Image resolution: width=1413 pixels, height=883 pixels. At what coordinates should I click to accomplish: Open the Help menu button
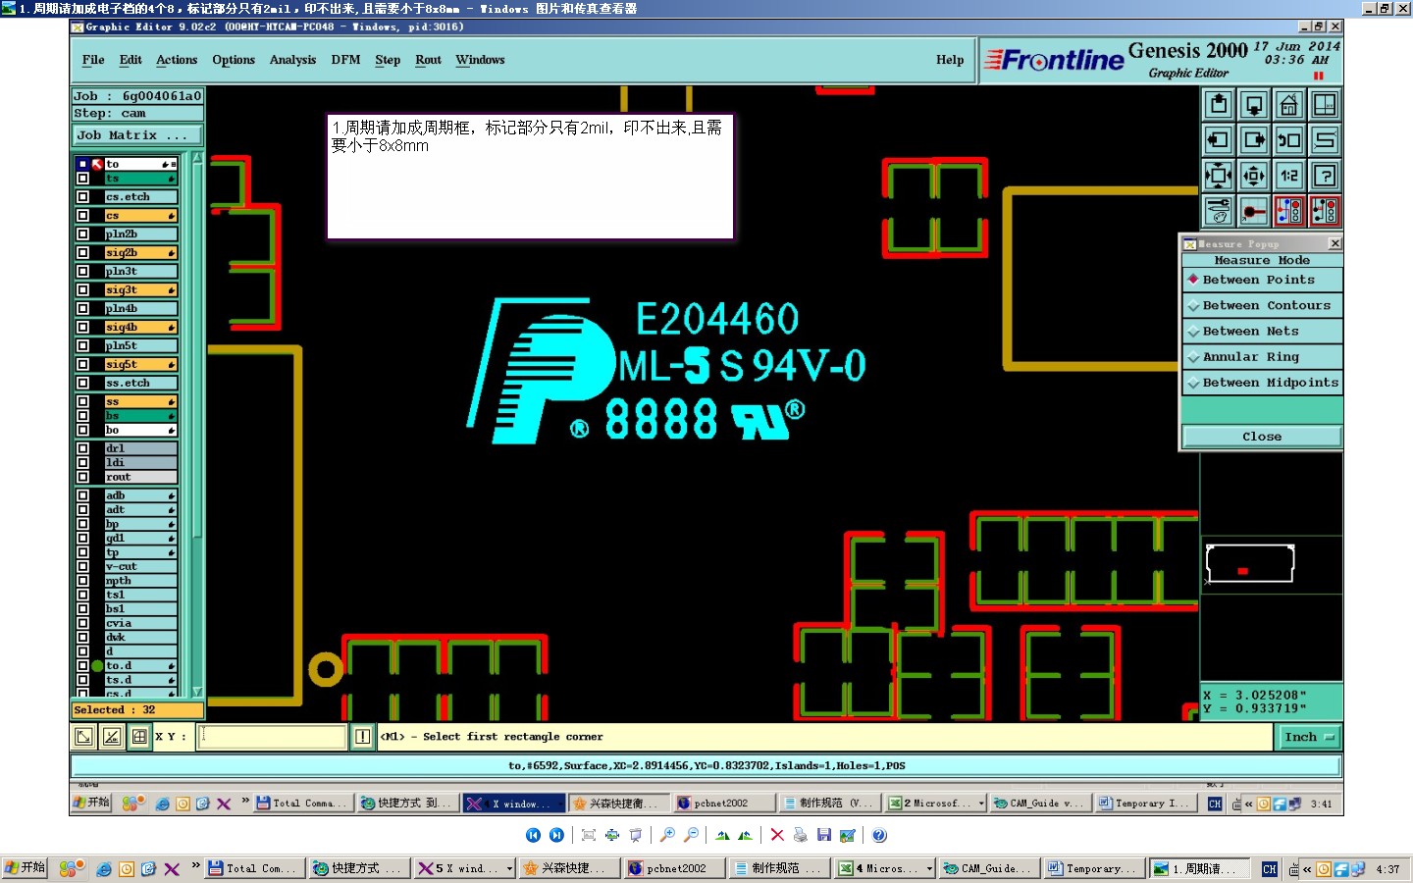(950, 60)
